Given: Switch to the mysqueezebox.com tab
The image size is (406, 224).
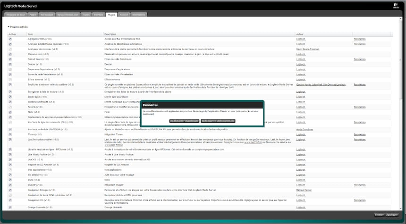Looking at the screenshot, I should pos(68,15).
